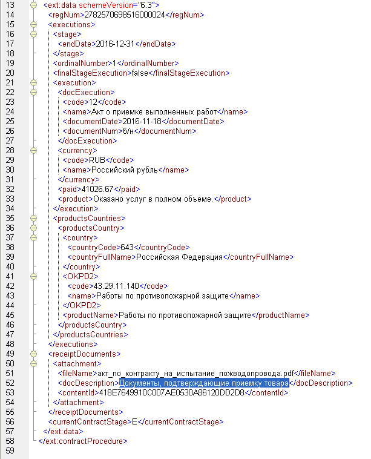
Task: Click line number 59 in the gutter
Action: point(10,451)
